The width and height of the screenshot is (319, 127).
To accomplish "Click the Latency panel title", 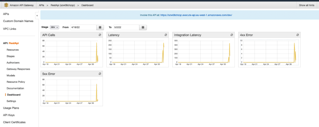I will (x=114, y=35).
